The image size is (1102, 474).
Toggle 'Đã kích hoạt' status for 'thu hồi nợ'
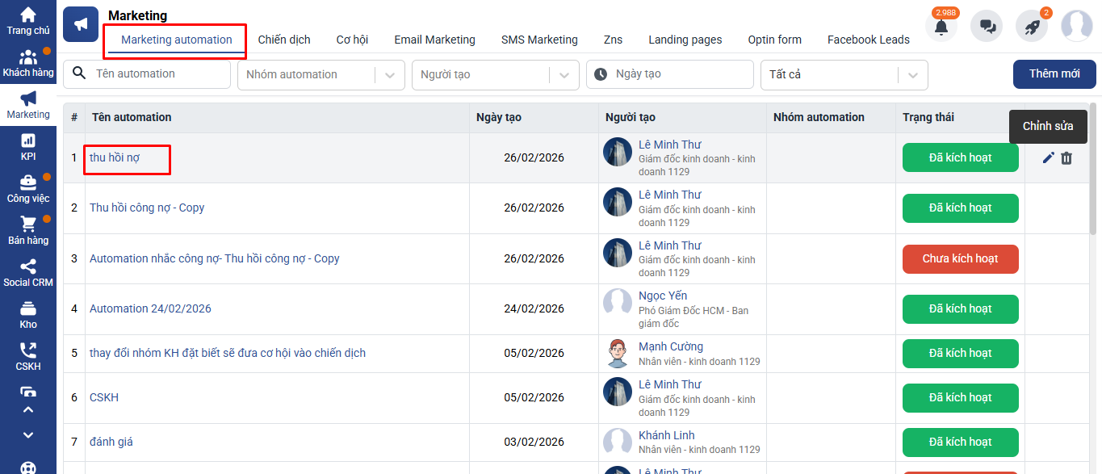[960, 157]
